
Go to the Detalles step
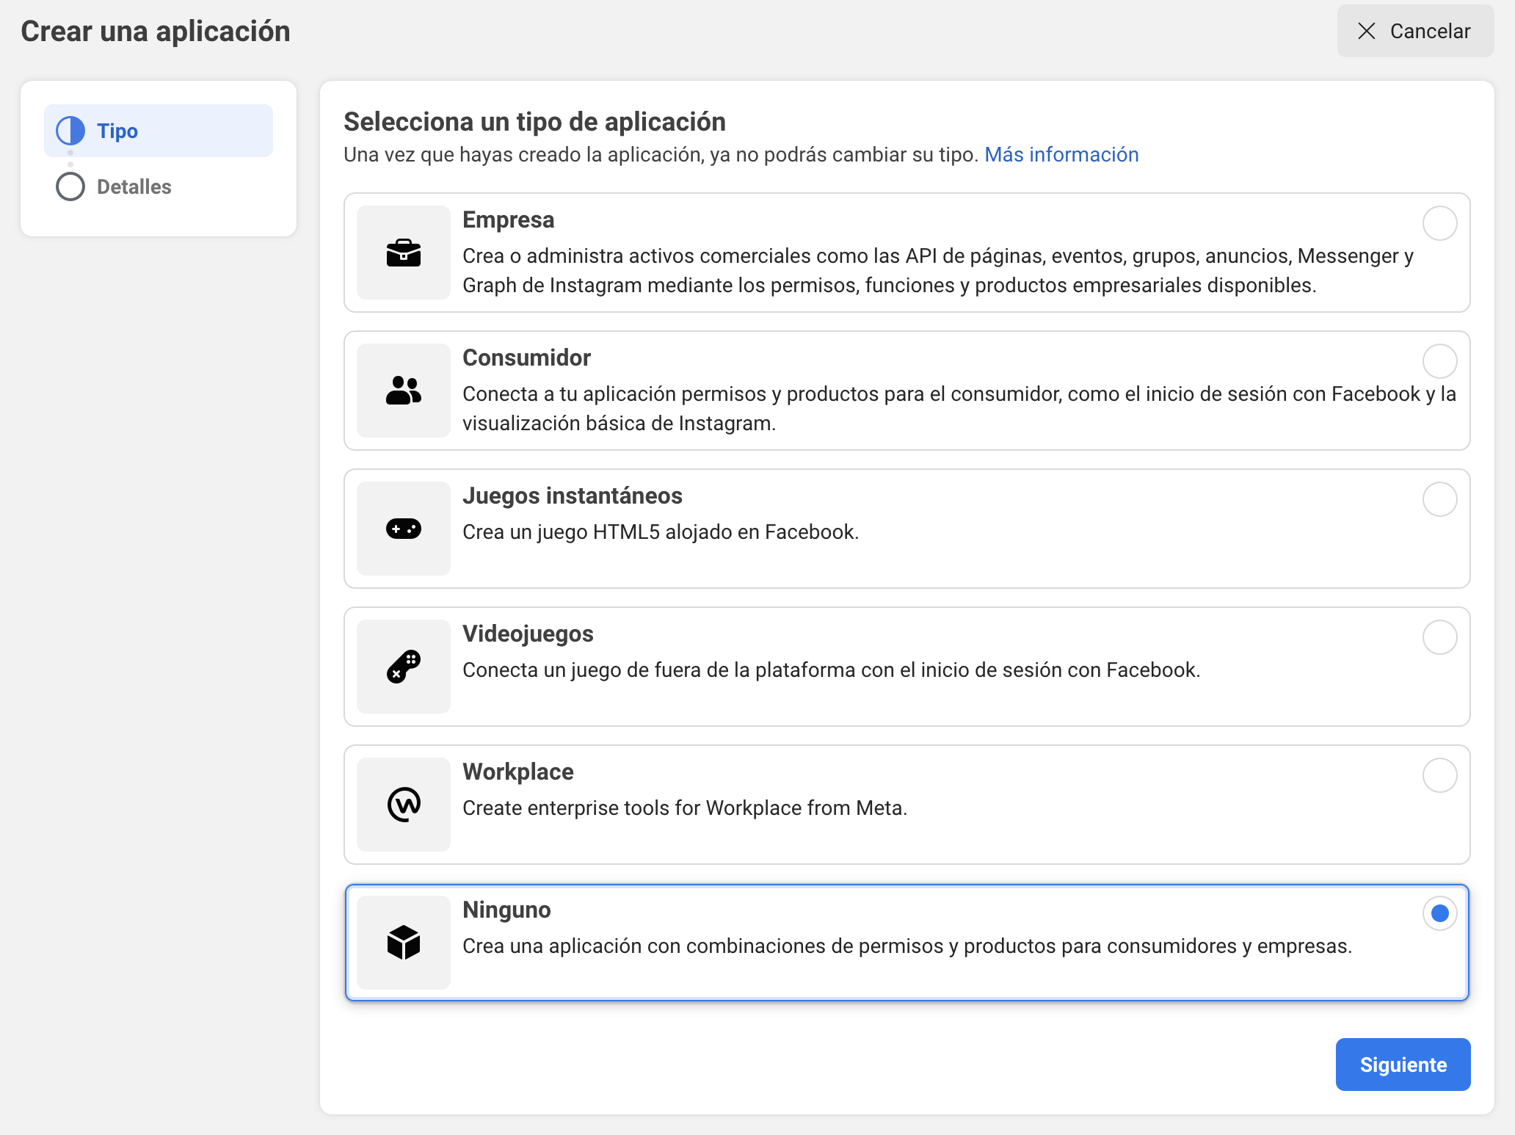pyautogui.click(x=134, y=186)
